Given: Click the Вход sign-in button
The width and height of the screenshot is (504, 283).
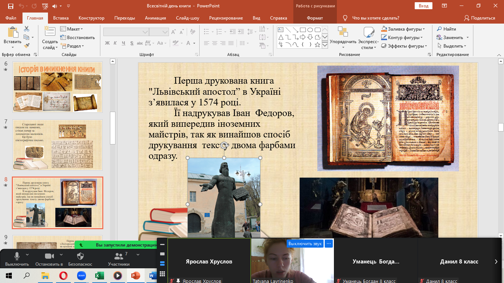Looking at the screenshot, I should coord(424,6).
